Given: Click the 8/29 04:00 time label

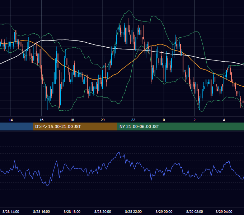Looking at the screenshot, I should 224,211.
